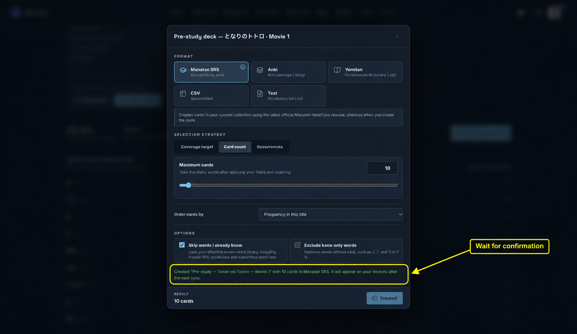This screenshot has width=577, height=334.
Task: Pick the Yomitan open book icon
Action: [x=337, y=70]
